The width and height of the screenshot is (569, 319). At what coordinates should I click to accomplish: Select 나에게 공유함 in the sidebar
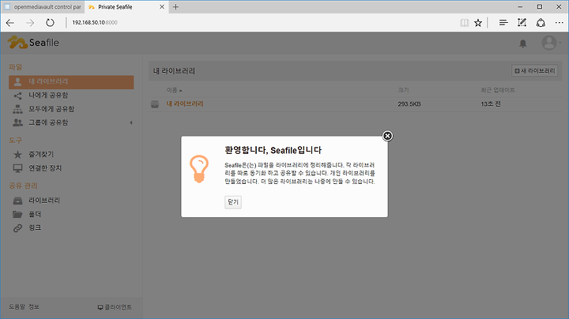(48, 96)
